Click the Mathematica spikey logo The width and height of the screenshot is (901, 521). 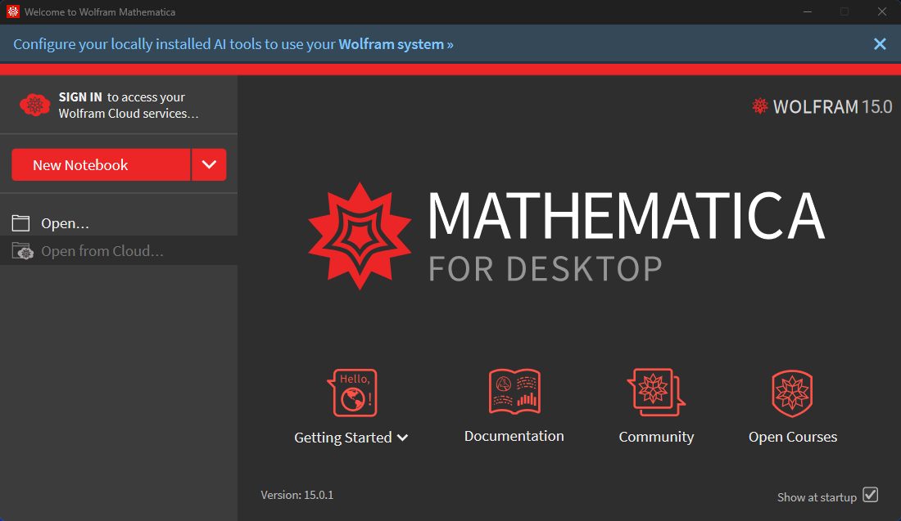tap(360, 236)
